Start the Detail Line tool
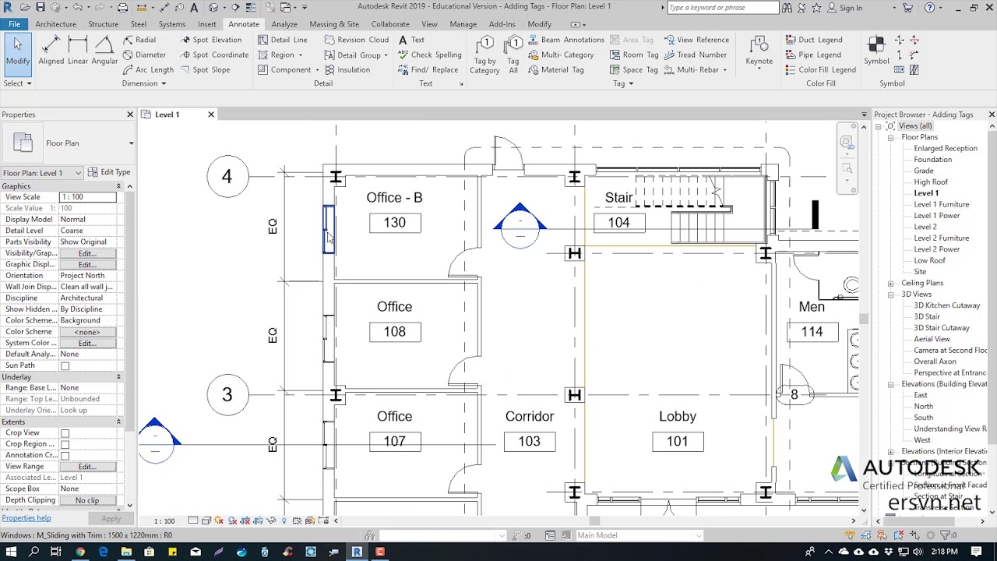 pos(283,40)
